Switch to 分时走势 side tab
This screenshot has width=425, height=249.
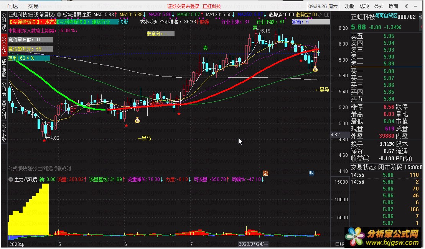pyautogui.click(x=4, y=22)
